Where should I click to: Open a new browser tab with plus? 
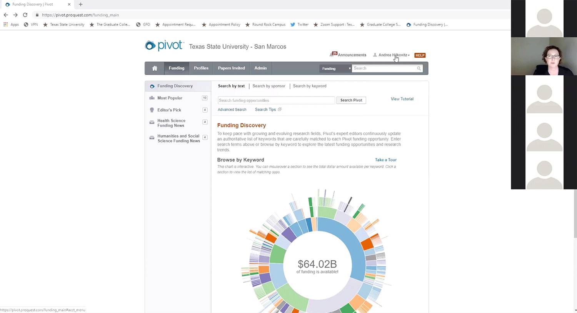point(80,4)
